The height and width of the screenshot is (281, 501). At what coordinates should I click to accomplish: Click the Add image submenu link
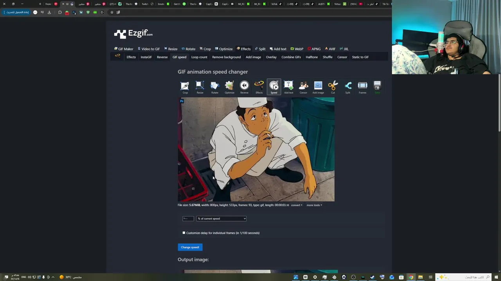(253, 57)
